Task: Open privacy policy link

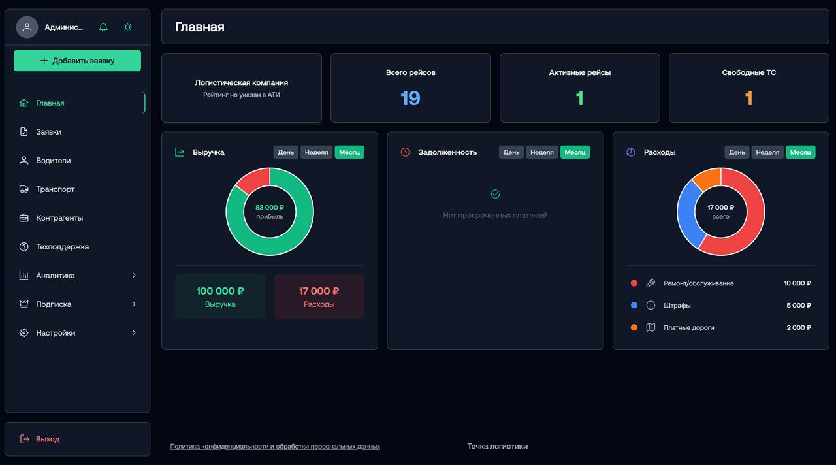Action: [275, 447]
